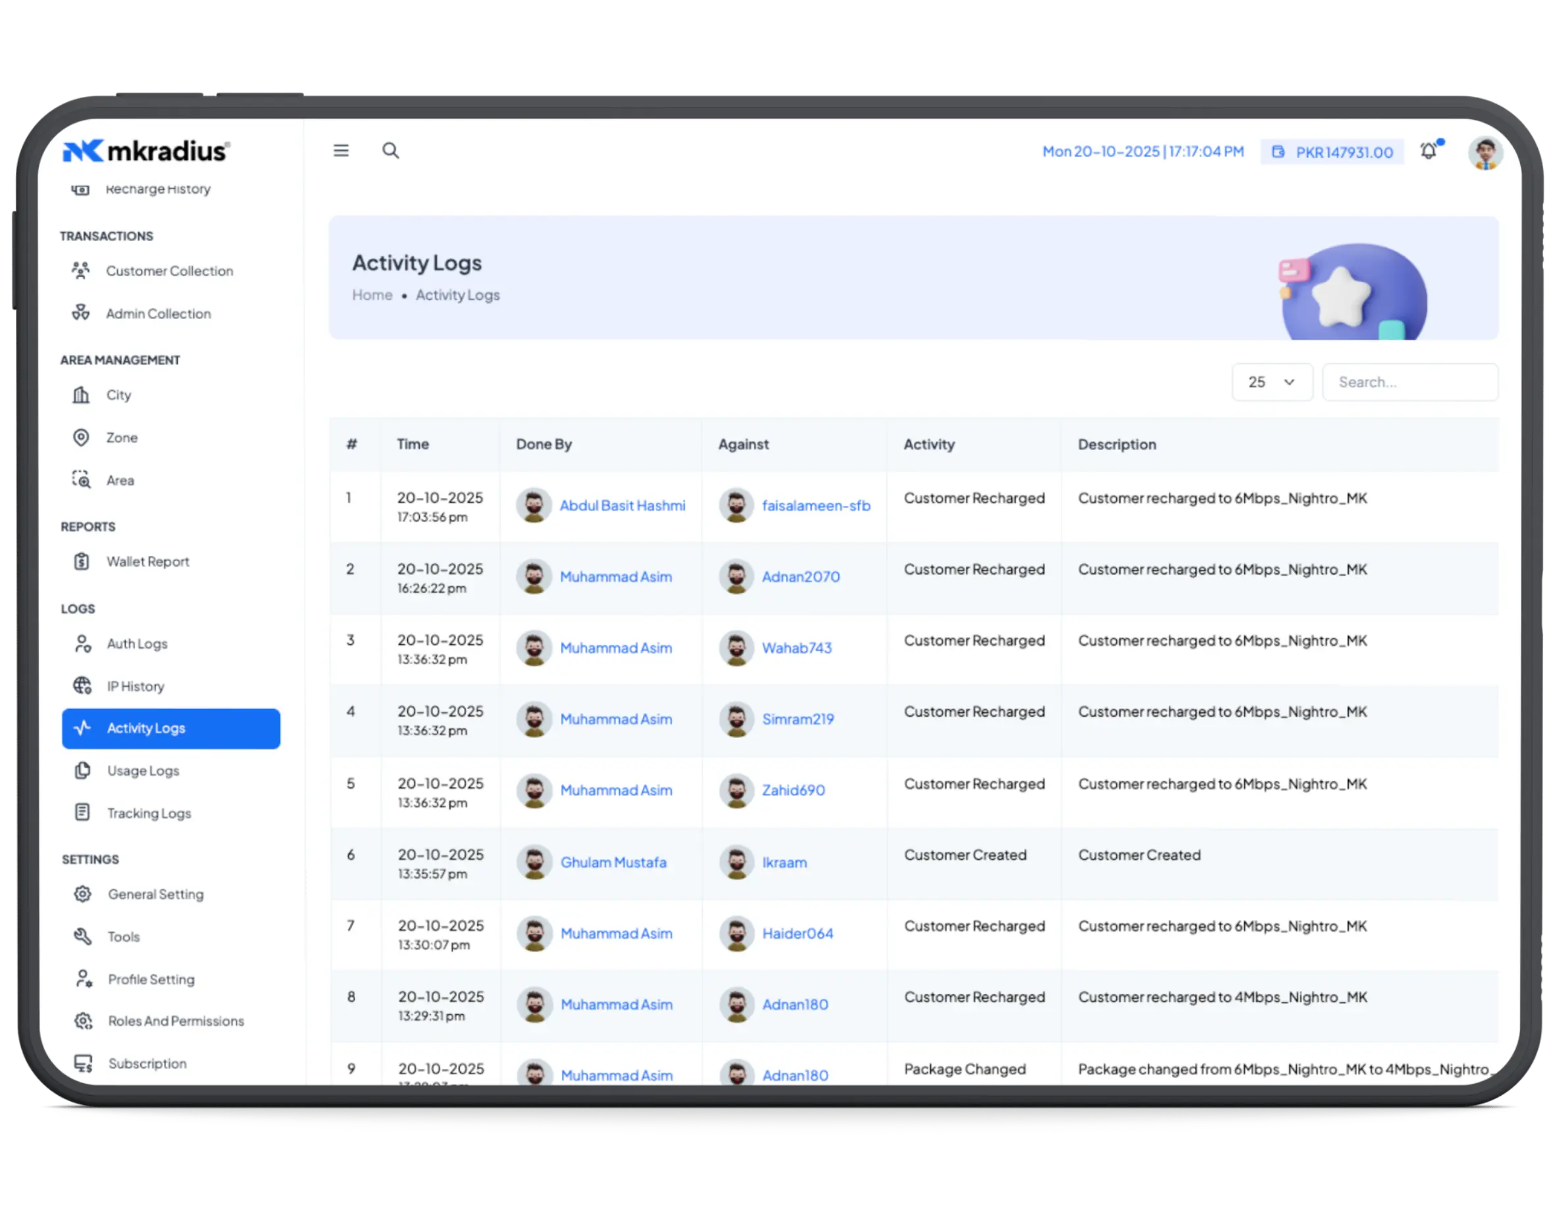Open Usage Logs from the sidebar
Screen dimensions: 1557x1211
pos(142,770)
